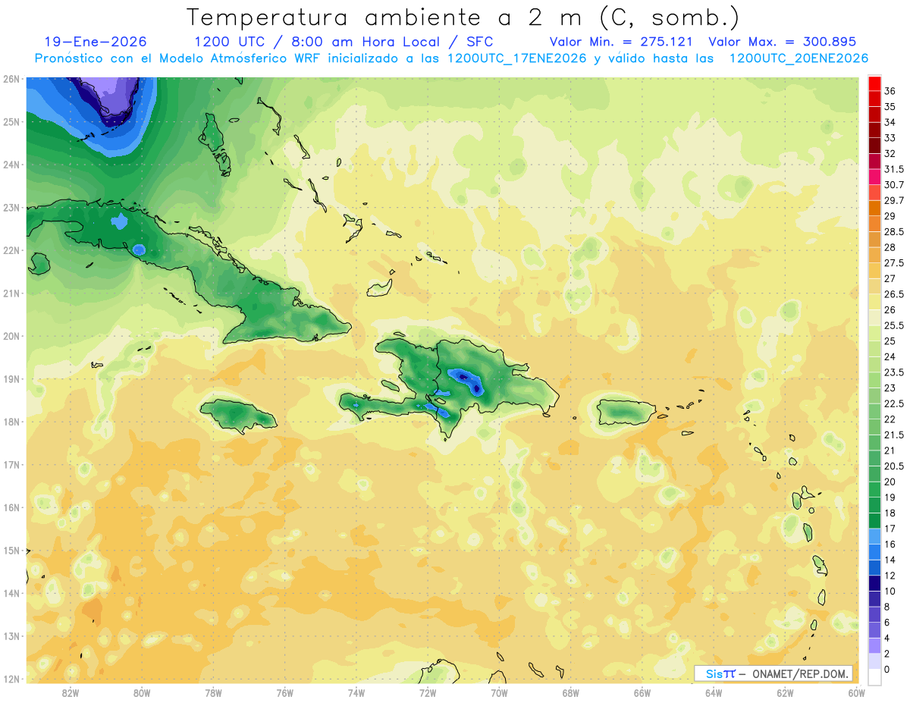Image resolution: width=910 pixels, height=703 pixels.
Task: Click the longitude label "82W"
Action: pyautogui.click(x=71, y=692)
